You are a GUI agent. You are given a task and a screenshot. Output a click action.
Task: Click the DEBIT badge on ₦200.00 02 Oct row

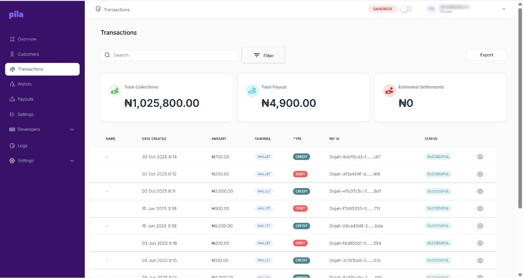point(300,174)
